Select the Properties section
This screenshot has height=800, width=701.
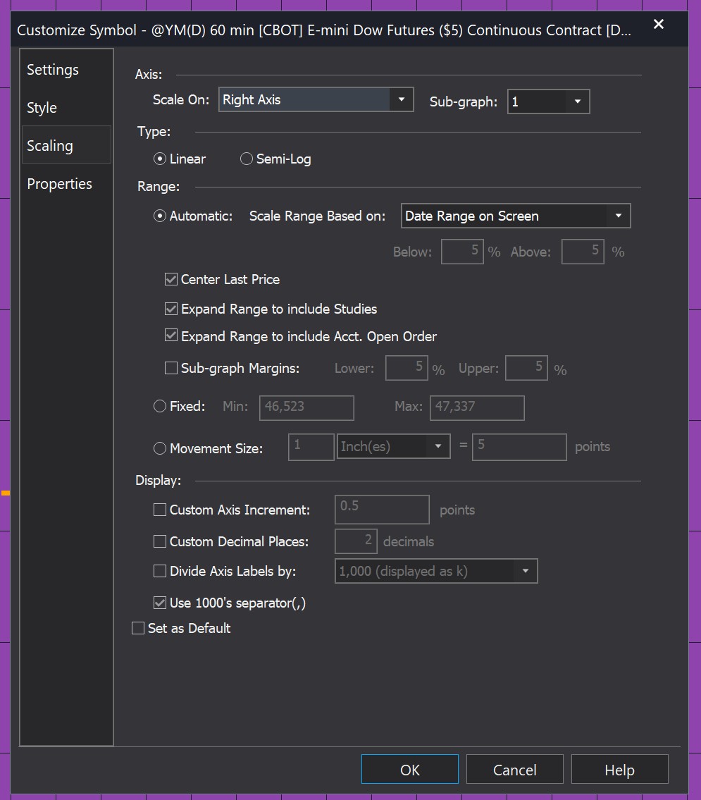[59, 183]
